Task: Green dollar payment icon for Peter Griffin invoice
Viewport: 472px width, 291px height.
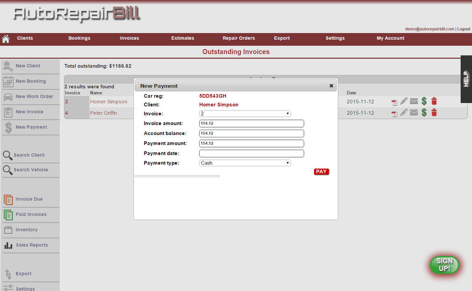Action: [x=424, y=112]
